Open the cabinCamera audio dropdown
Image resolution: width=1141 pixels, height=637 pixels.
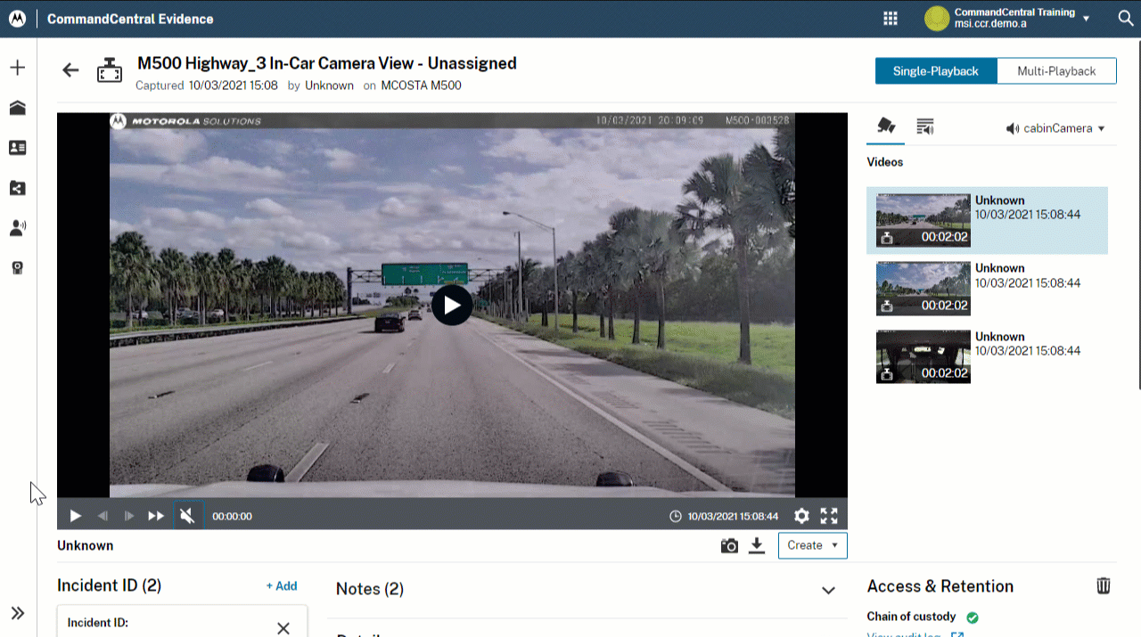1055,128
